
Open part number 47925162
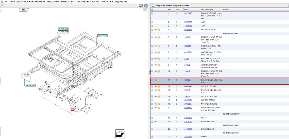pos(188,26)
